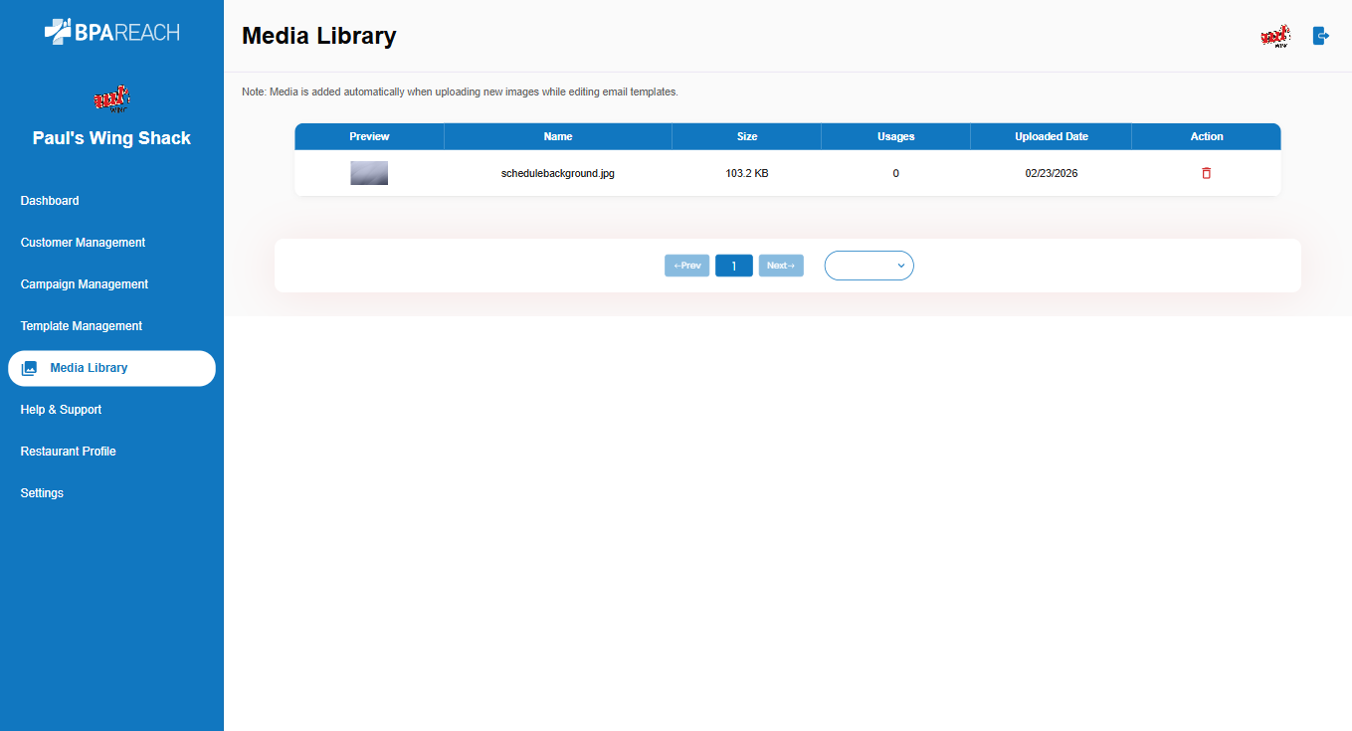The height and width of the screenshot is (731, 1352).
Task: Open Help & Support page
Action: 61,410
